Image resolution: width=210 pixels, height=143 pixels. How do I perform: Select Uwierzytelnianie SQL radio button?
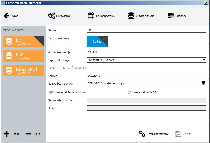click(129, 92)
